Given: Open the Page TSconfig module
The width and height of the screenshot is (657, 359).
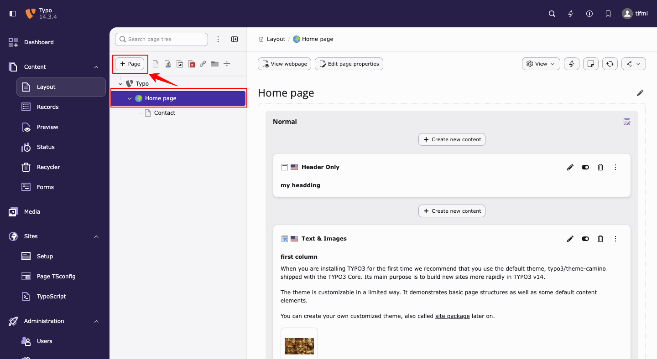Looking at the screenshot, I should tap(61, 277).
